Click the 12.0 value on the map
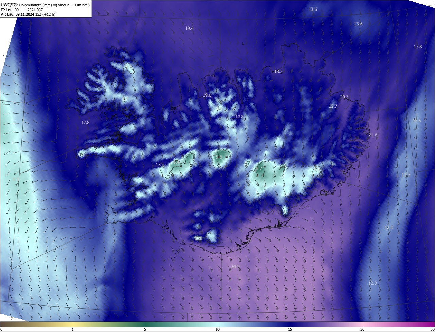Screen dimensions: 435x332 point(389,228)
